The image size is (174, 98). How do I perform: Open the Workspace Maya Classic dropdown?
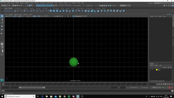163,3
